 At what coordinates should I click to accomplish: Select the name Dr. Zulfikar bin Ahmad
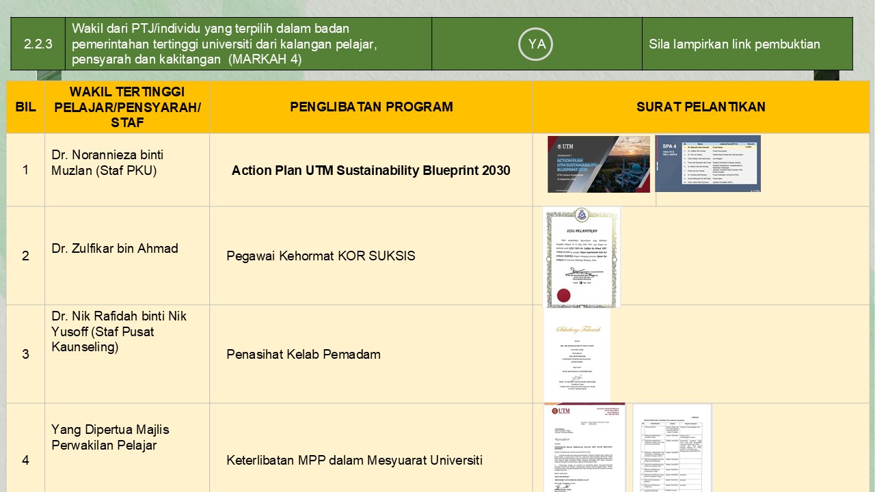click(x=115, y=249)
